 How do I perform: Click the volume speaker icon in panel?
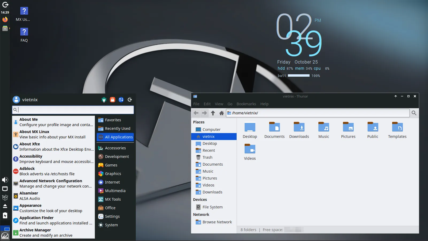(x=5, y=180)
